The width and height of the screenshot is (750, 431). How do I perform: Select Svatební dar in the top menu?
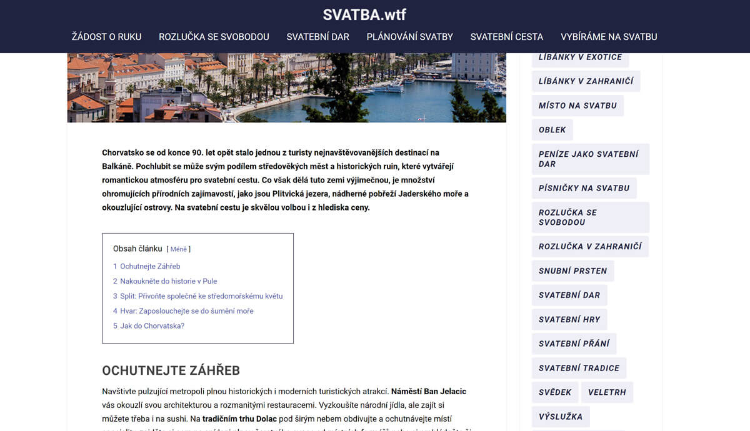[317, 37]
